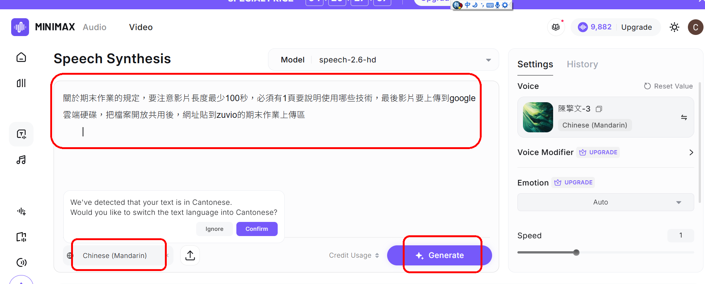Image resolution: width=705 pixels, height=284 pixels.
Task: Open the Chinese (Mandarin) language selector
Action: click(x=115, y=256)
